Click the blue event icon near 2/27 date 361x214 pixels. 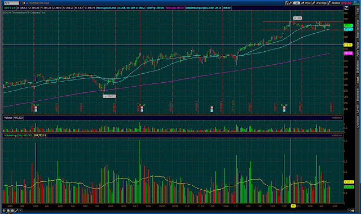(x=284, y=110)
